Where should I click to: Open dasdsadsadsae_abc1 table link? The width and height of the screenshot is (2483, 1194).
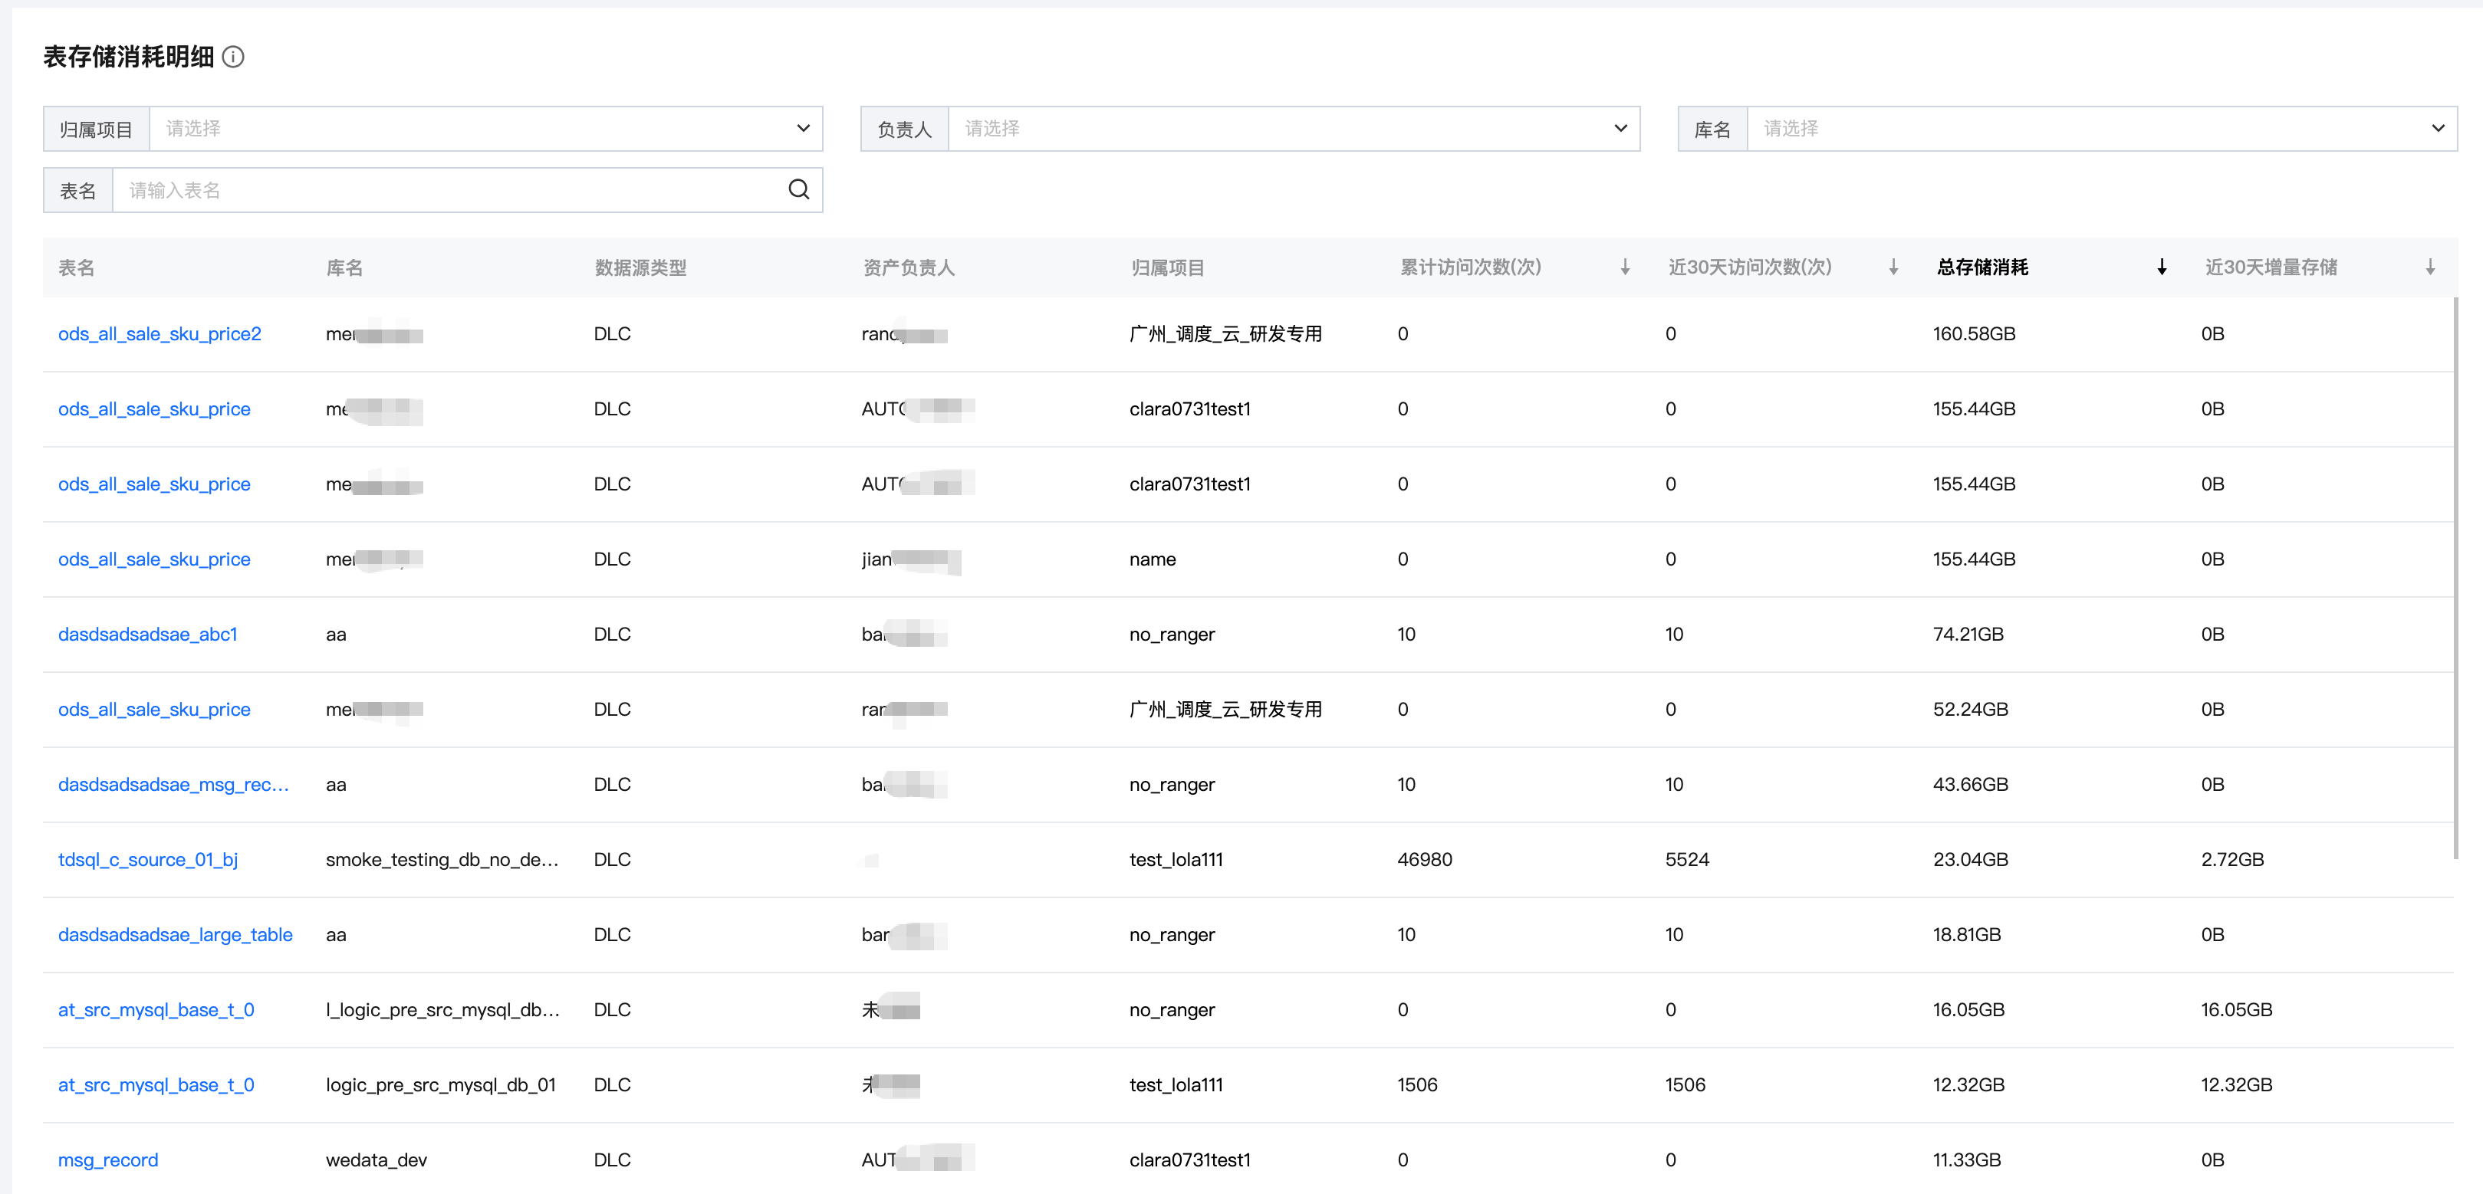click(x=147, y=634)
